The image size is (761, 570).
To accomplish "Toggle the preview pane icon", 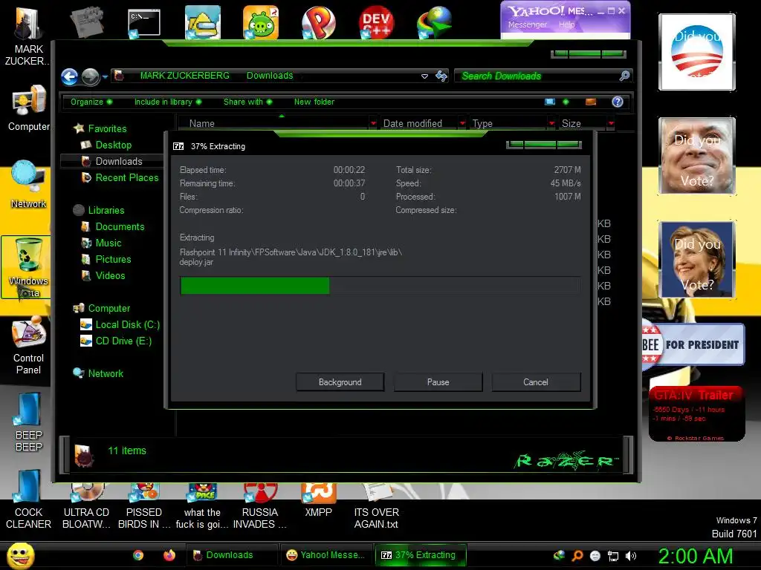I will (x=591, y=102).
